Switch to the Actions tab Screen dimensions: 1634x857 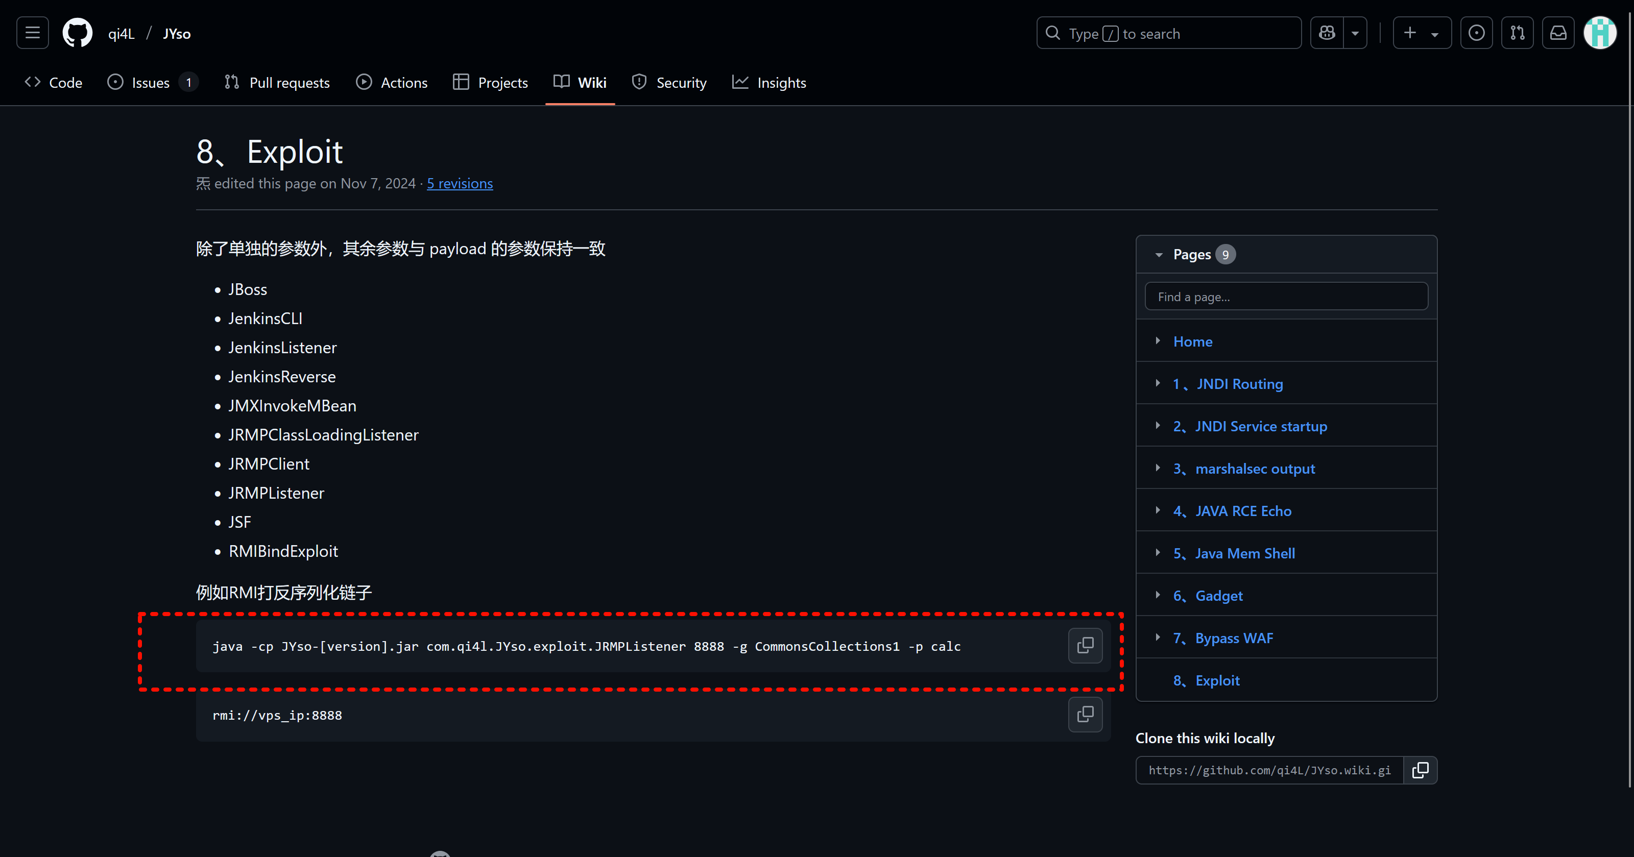pyautogui.click(x=391, y=82)
